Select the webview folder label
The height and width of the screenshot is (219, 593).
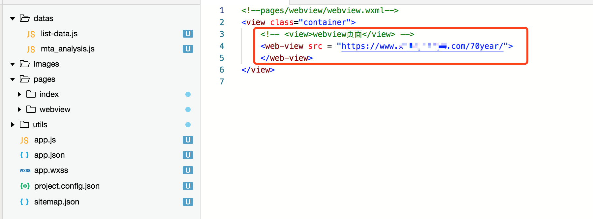tap(55, 109)
